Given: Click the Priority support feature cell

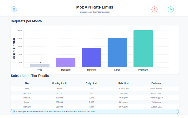Looking at the screenshot, I should 156,98.
